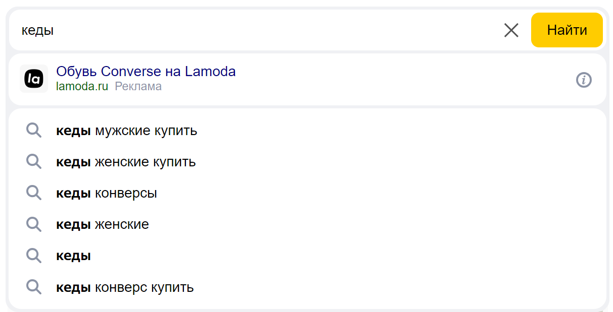This screenshot has height=312, width=613.
Task: Click magnifier icon beside кеды женские купить
Action: (x=34, y=162)
